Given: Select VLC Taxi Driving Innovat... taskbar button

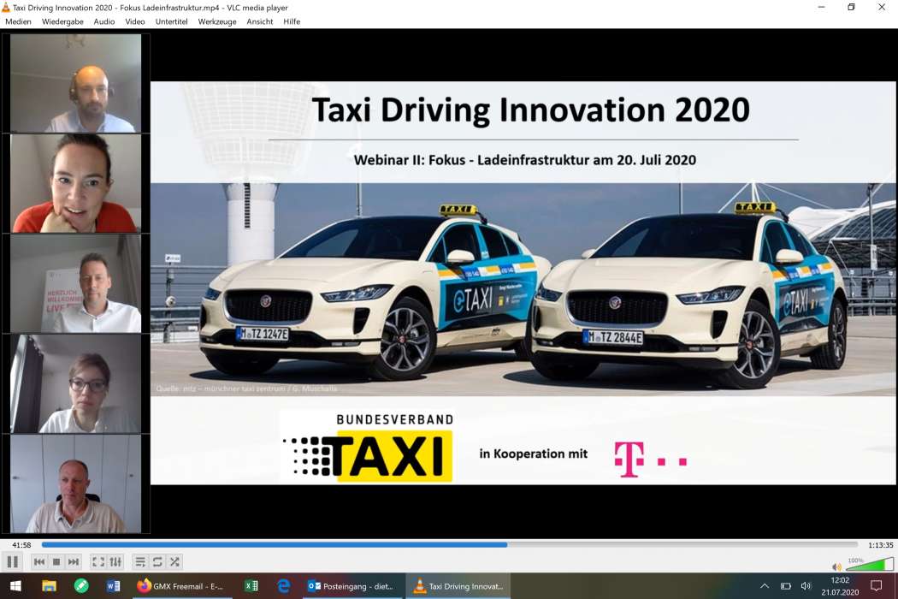Looking at the screenshot, I should click(458, 586).
